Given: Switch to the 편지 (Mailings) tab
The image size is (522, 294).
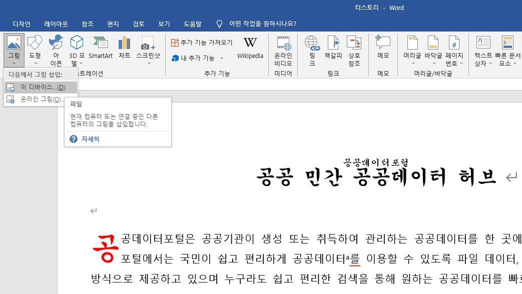Looking at the screenshot, I should coord(113,24).
